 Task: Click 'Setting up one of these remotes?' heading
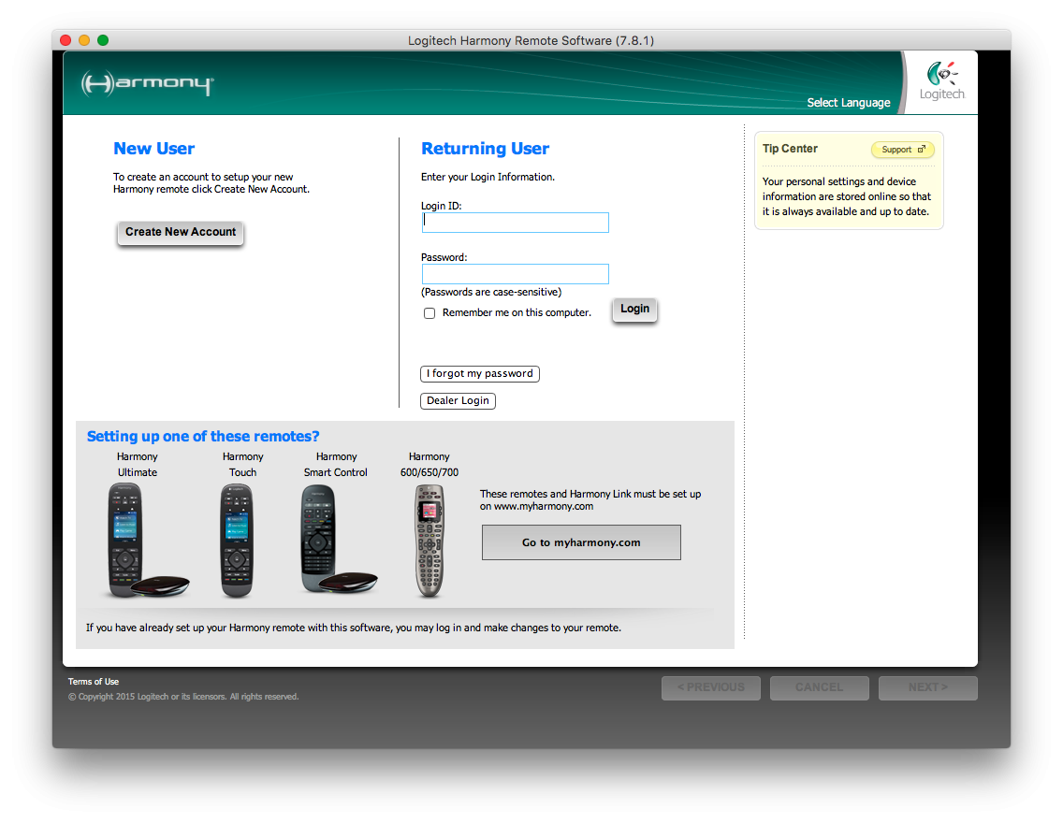203,436
